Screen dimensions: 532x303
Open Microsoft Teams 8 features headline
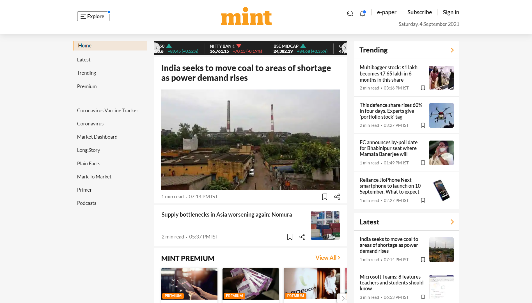pyautogui.click(x=391, y=283)
